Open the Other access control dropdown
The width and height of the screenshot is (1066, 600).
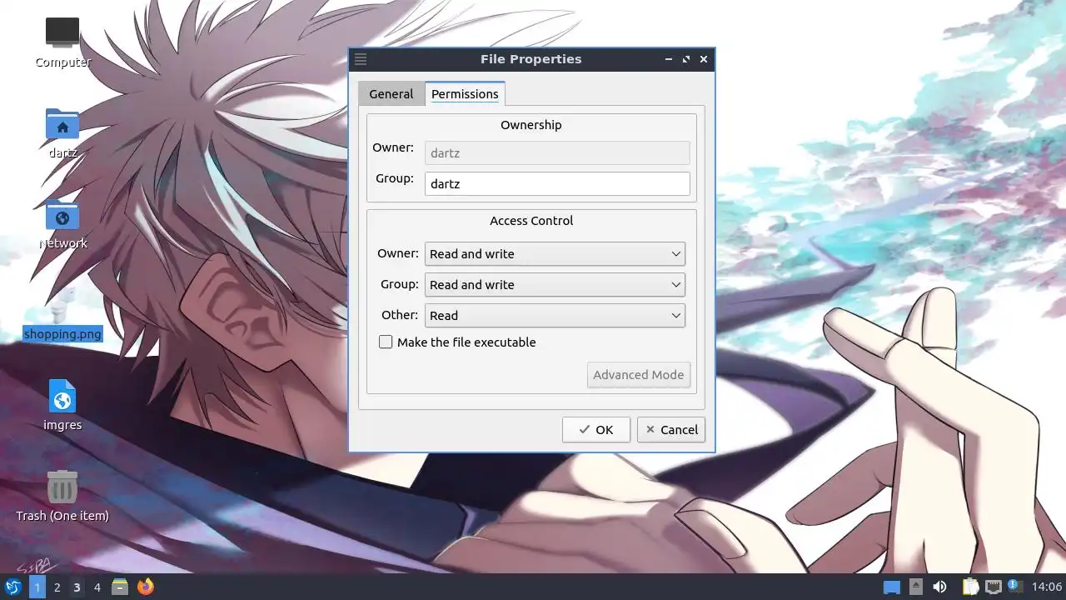[x=555, y=316]
